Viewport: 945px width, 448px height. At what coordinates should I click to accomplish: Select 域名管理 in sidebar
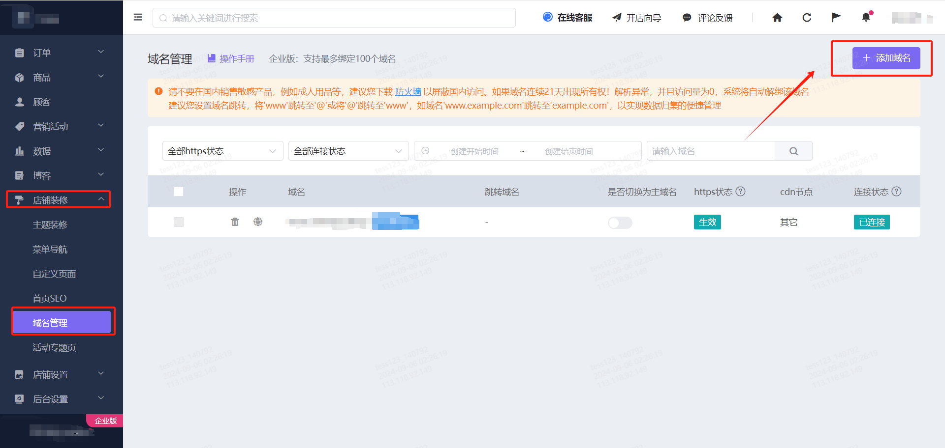click(x=62, y=322)
